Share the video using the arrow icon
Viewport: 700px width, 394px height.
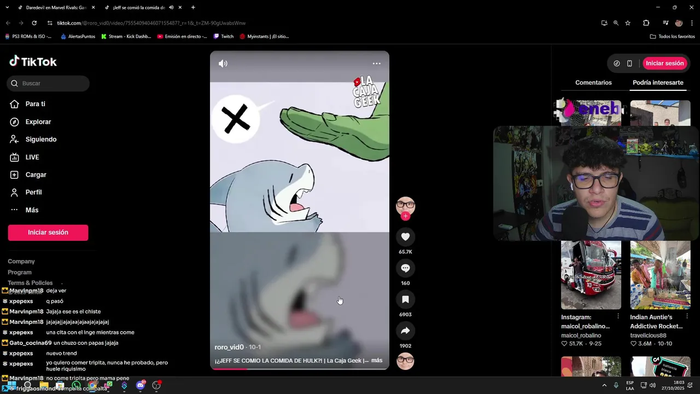(x=405, y=331)
